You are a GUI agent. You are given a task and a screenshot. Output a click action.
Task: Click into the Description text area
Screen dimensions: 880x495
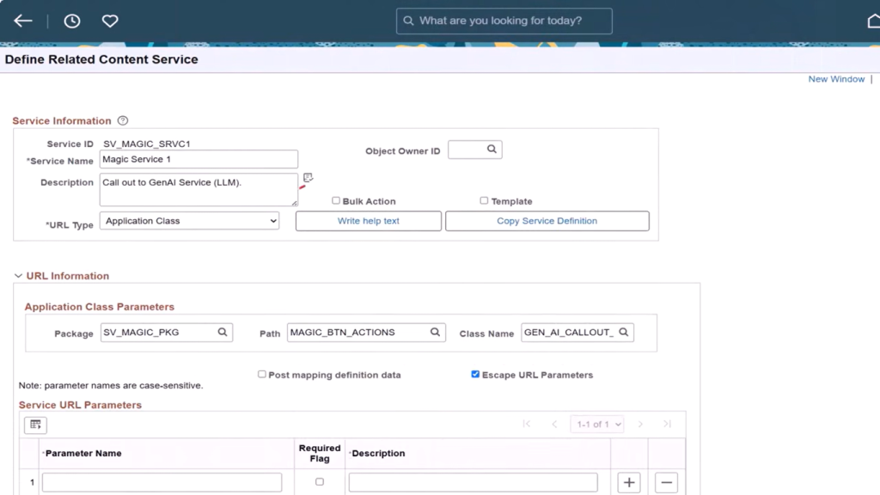(199, 190)
